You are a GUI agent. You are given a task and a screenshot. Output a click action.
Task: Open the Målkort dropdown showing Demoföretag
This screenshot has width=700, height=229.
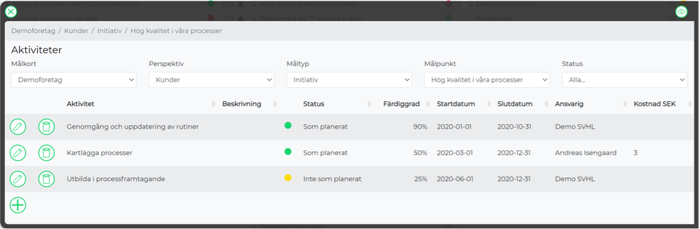click(74, 80)
